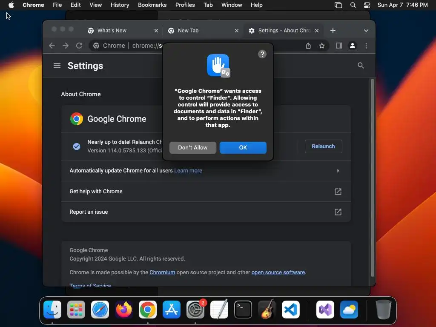Open Spotlight search in the menu bar
The width and height of the screenshot is (436, 327).
click(x=353, y=5)
